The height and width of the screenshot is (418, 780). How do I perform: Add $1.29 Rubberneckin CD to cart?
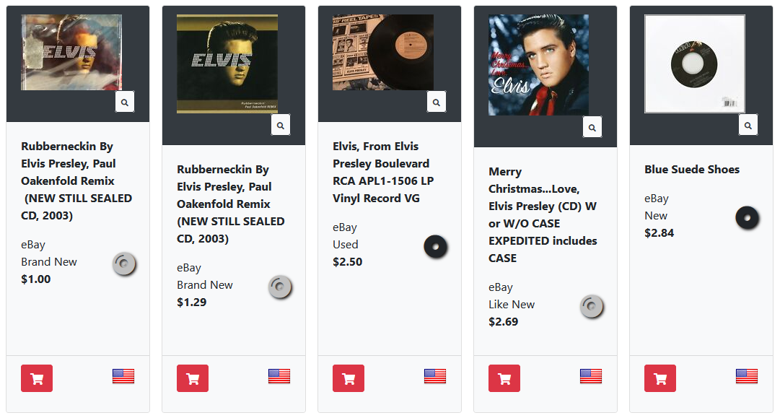[193, 379]
